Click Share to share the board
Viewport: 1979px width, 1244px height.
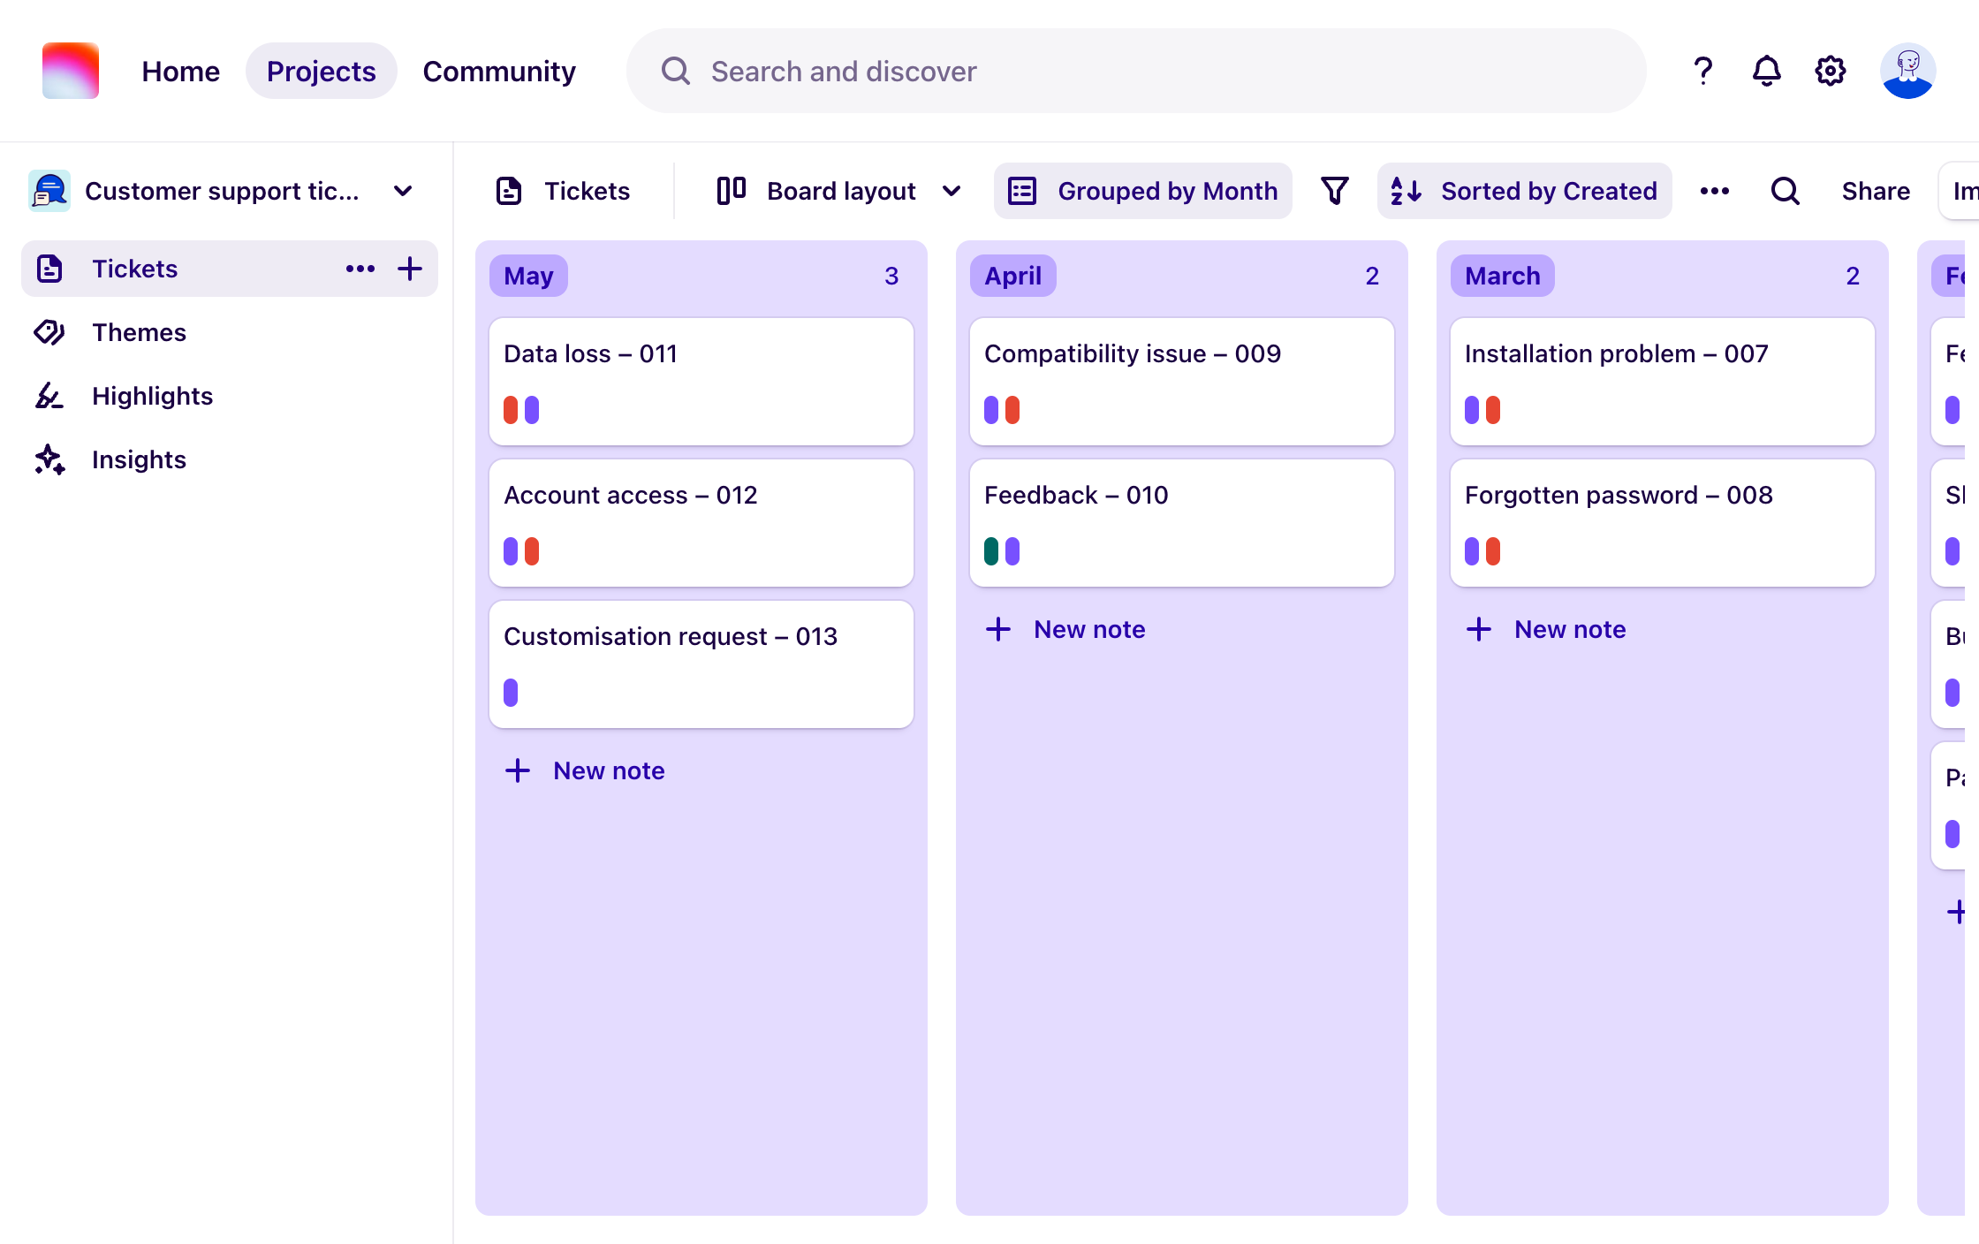point(1875,190)
